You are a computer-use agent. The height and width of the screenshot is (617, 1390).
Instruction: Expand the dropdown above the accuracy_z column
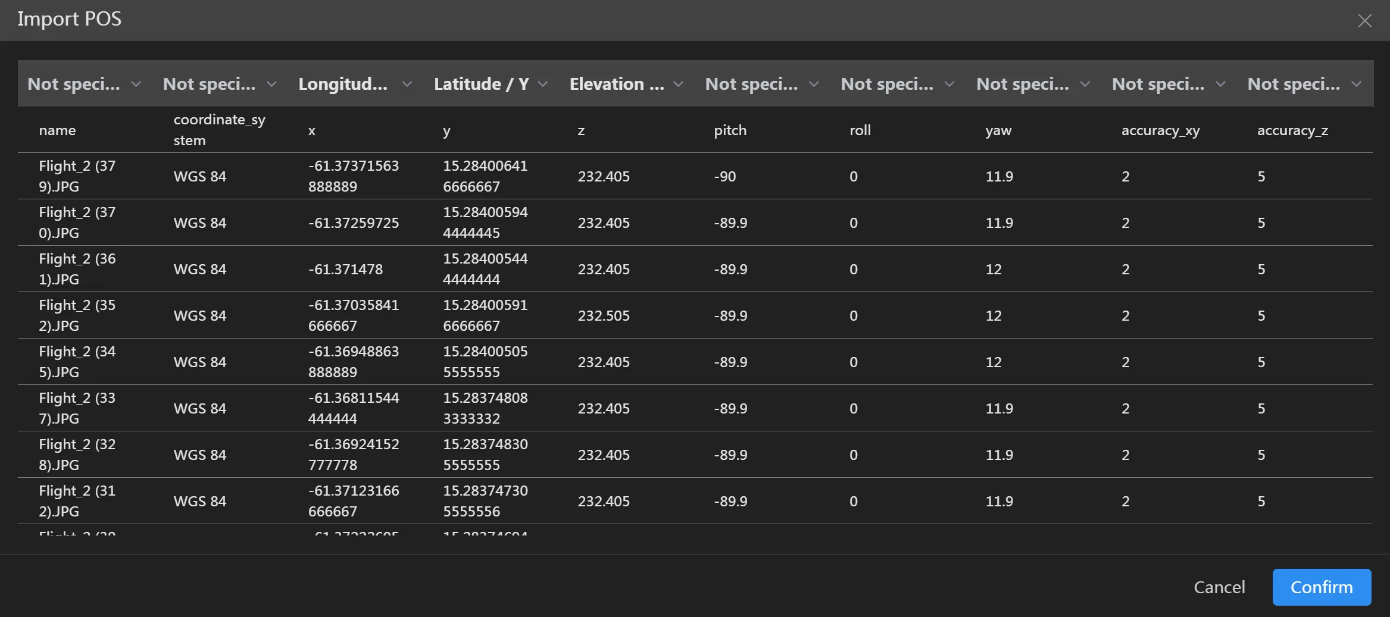point(1304,84)
